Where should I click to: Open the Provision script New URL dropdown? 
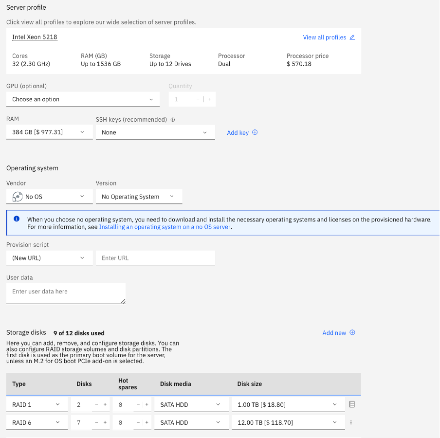[x=49, y=257]
